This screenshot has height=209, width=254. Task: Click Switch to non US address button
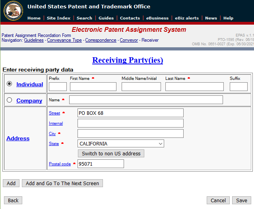(x=111, y=153)
